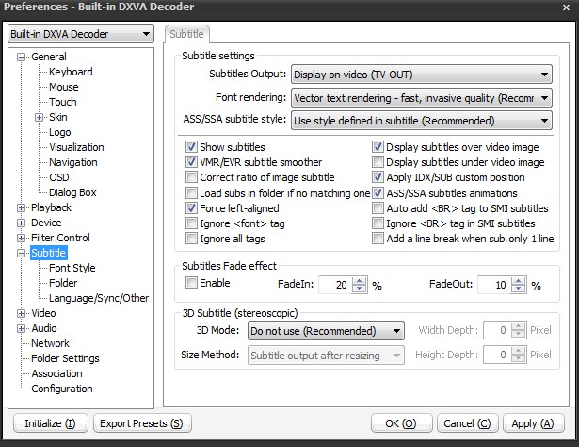Select the Subtitle tab

[186, 34]
